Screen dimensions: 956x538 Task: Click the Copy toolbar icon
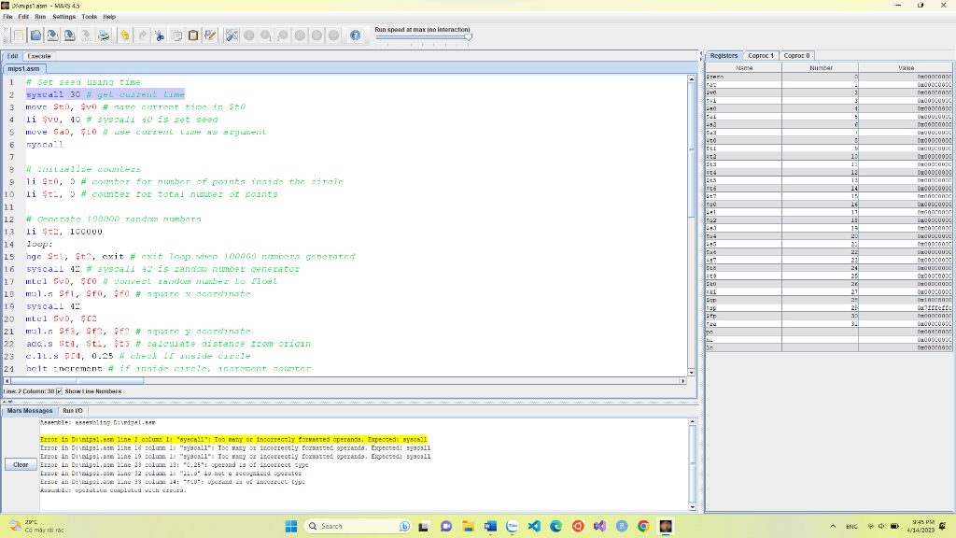(176, 35)
